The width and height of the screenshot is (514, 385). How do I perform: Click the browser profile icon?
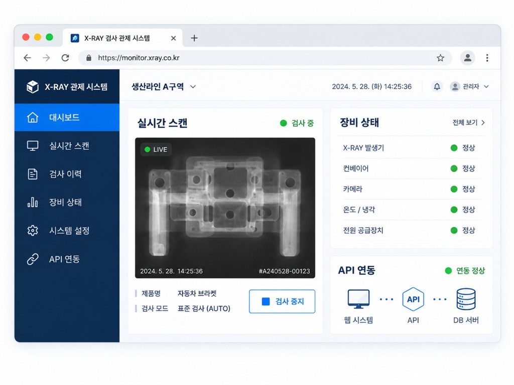pos(468,58)
